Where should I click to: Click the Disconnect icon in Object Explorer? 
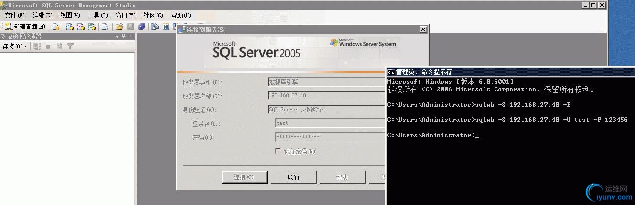(x=37, y=47)
